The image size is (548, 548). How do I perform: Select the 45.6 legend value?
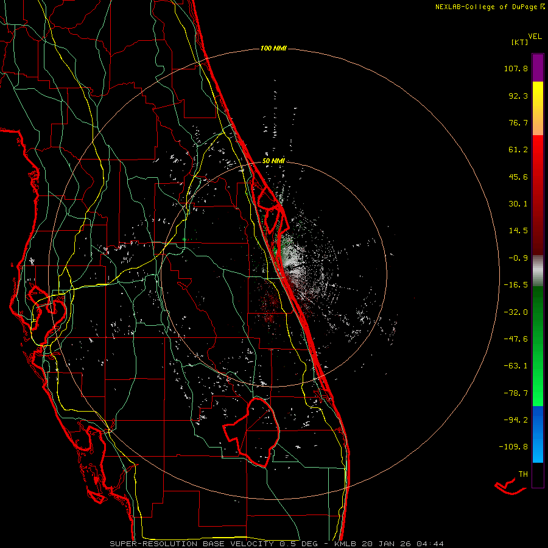[518, 177]
